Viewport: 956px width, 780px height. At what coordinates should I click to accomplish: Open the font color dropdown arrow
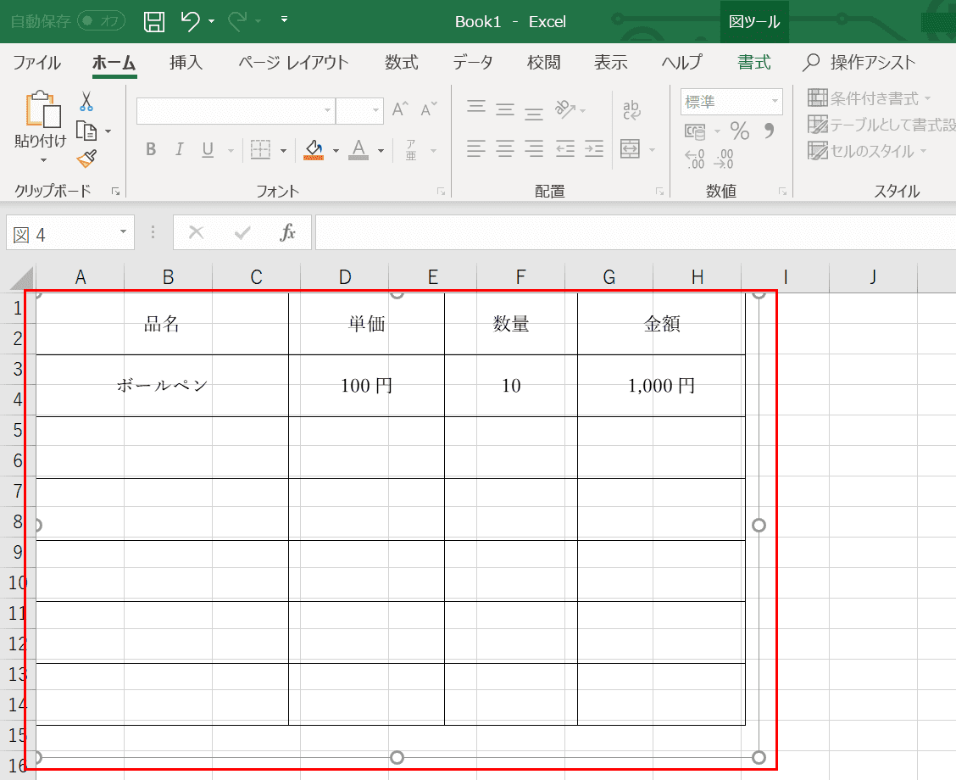click(381, 150)
